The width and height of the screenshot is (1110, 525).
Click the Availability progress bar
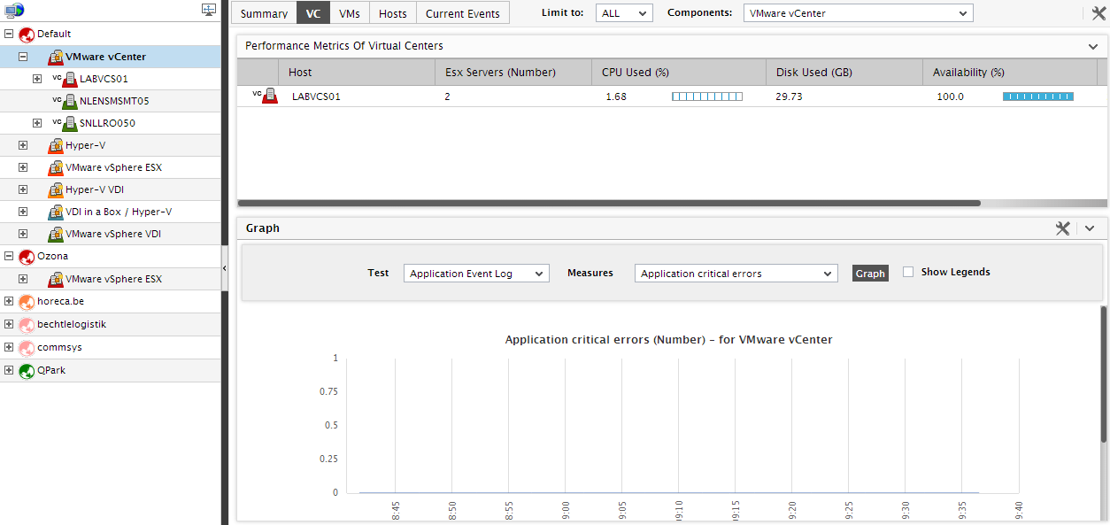pyautogui.click(x=1038, y=97)
